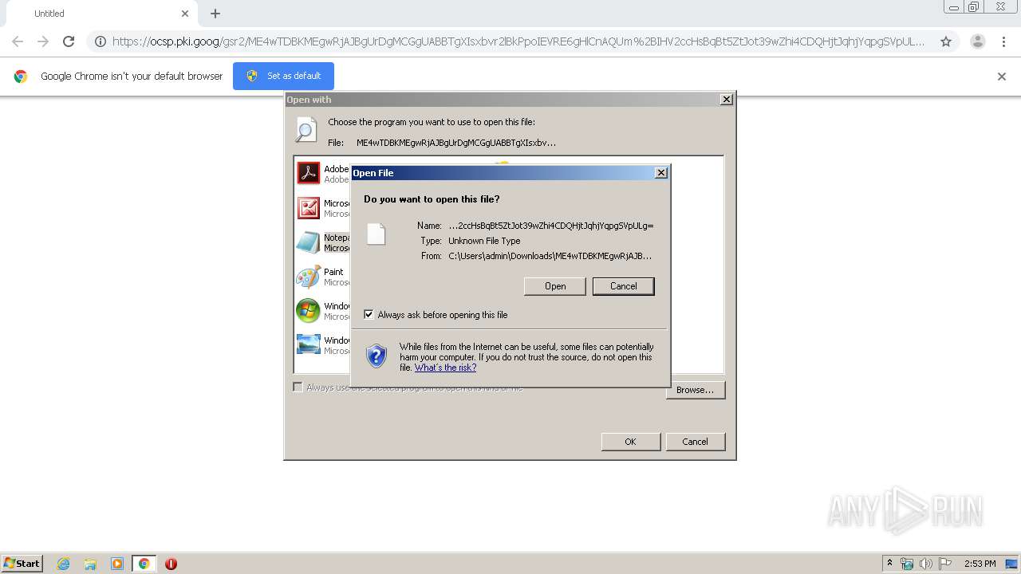Click the volume speaker tray icon
This screenshot has height=574, width=1021.
pyautogui.click(x=926, y=564)
